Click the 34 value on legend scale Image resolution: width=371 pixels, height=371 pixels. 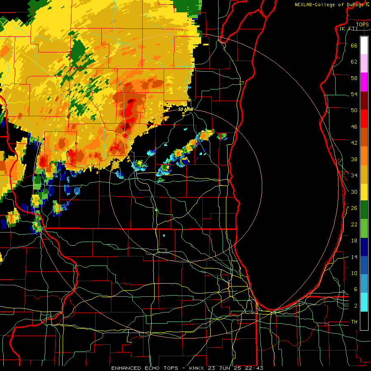[354, 176]
